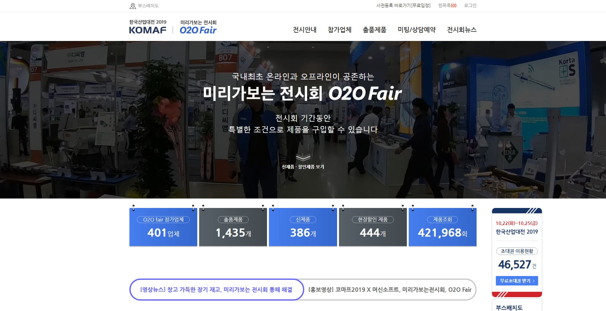Select the [영상뉴스] 창고 가득한 장기 재고 tab
Viewport: 606px width, 311px height.
217,290
